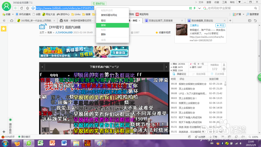Screen dimensions: 261x147
Task: Click the yellow star sidebar icon
Action: [4, 29]
